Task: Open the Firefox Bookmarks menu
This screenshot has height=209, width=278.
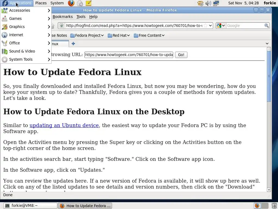Action: 63,17
